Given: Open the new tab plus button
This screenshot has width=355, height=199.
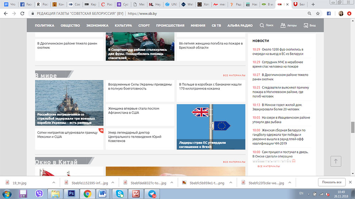Looking at the screenshot, I should click(x=313, y=5).
